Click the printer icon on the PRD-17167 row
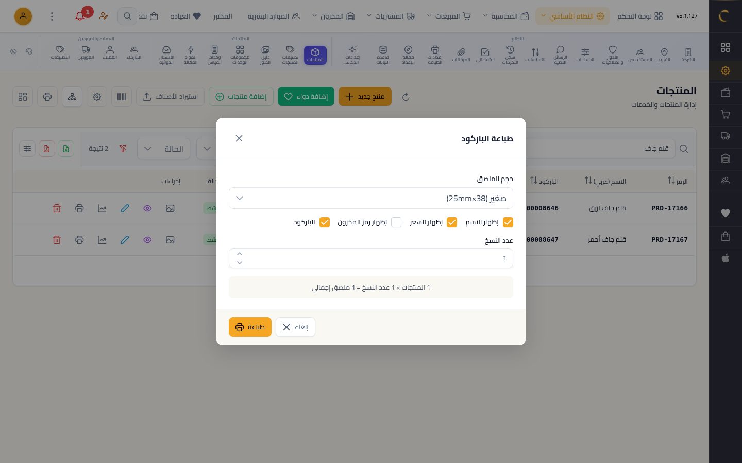The width and height of the screenshot is (742, 463). [x=79, y=240]
